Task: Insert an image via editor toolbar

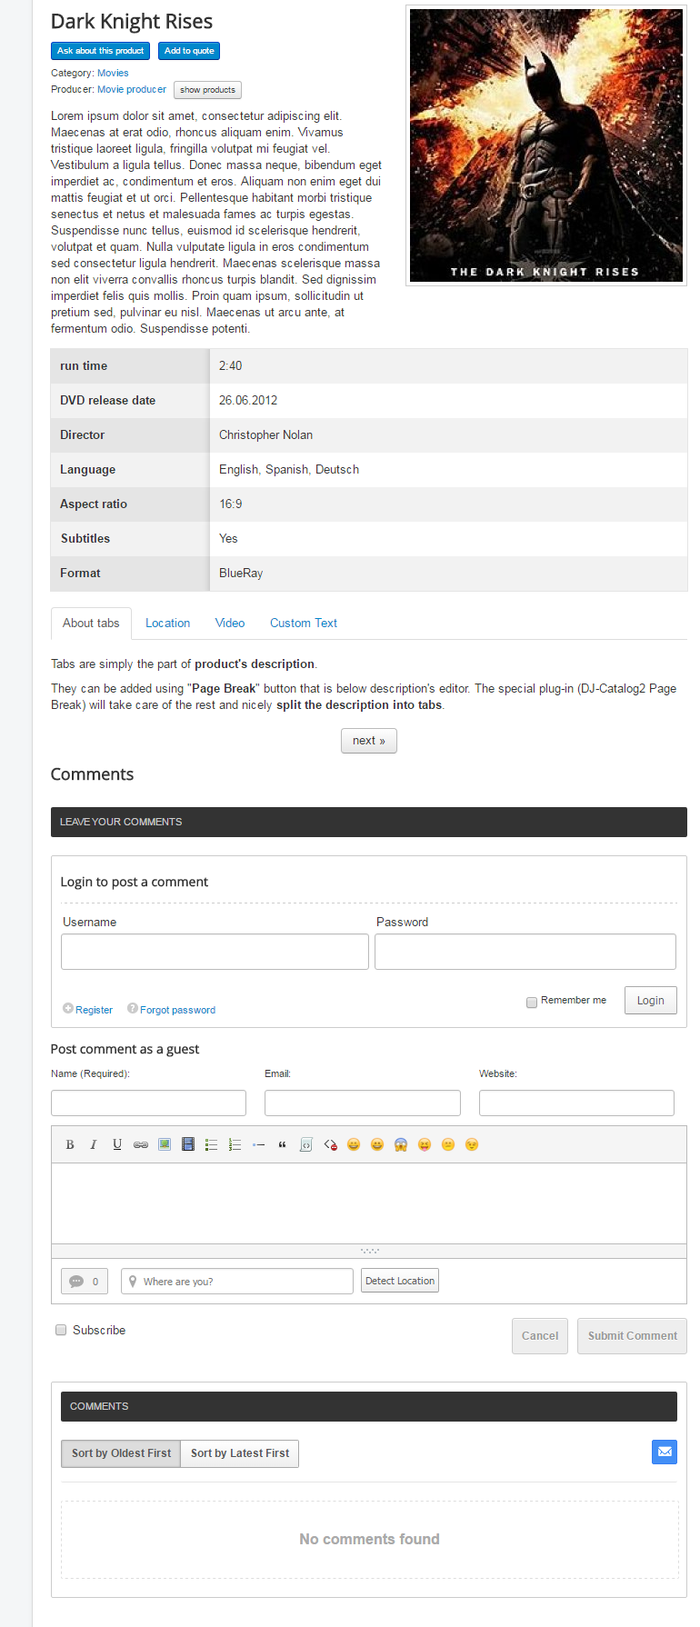Action: (x=165, y=1144)
